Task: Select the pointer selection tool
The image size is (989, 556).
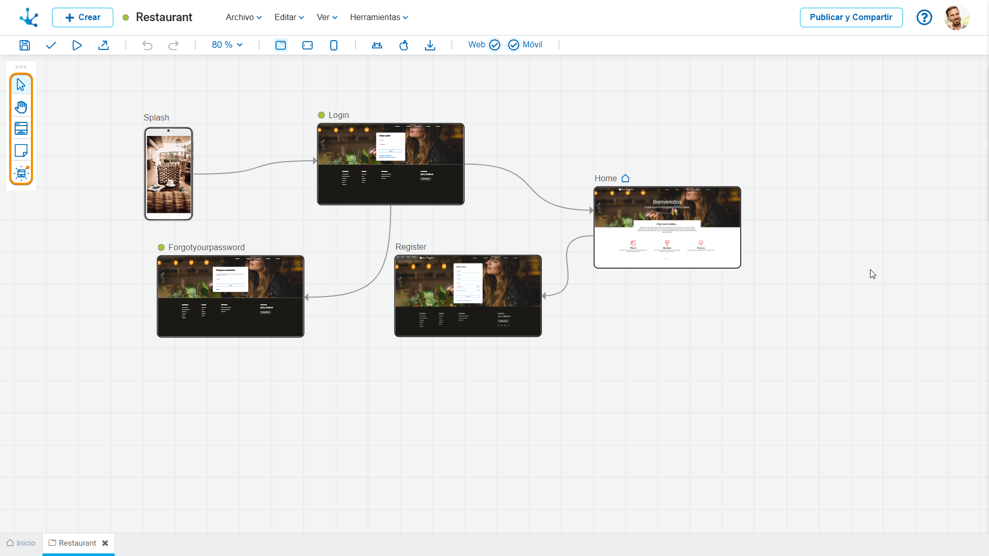Action: point(21,84)
